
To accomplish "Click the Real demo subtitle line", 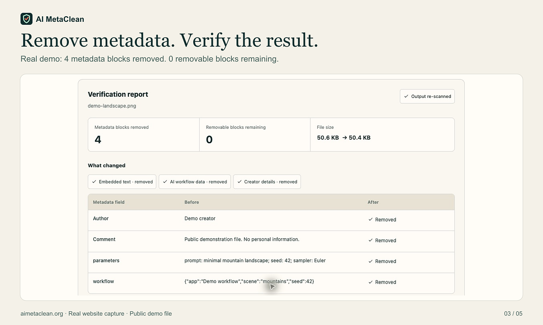I will (x=150, y=59).
